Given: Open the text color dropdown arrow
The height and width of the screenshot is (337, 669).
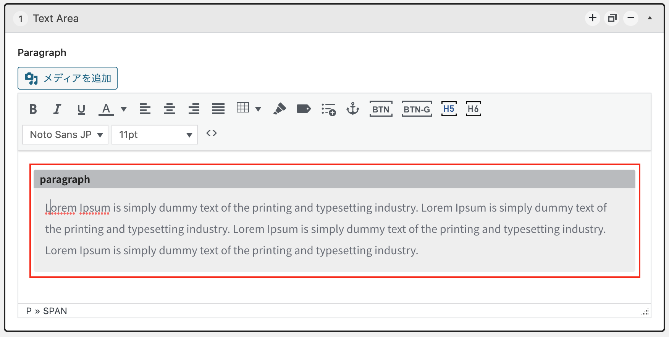Looking at the screenshot, I should 124,109.
